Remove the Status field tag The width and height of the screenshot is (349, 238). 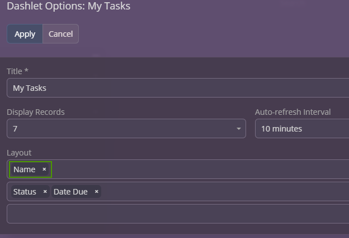click(45, 192)
